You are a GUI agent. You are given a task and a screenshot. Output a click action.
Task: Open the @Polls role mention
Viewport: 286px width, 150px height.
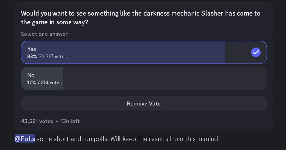[25, 139]
